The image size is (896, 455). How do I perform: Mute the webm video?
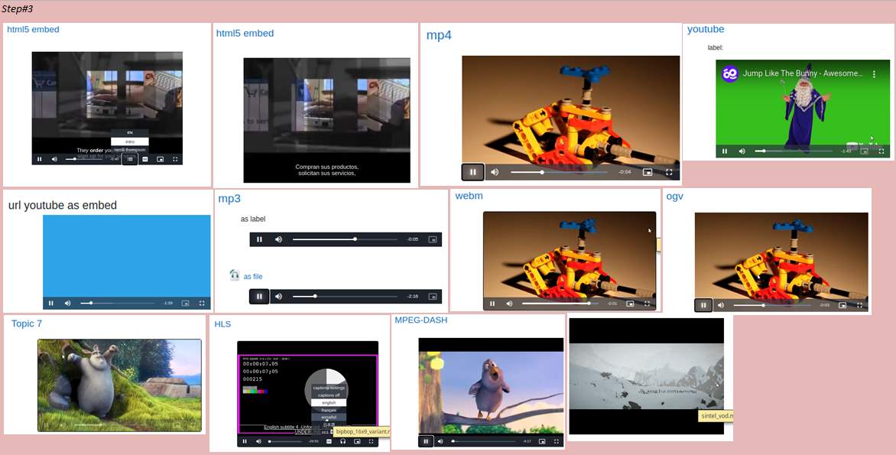[509, 304]
